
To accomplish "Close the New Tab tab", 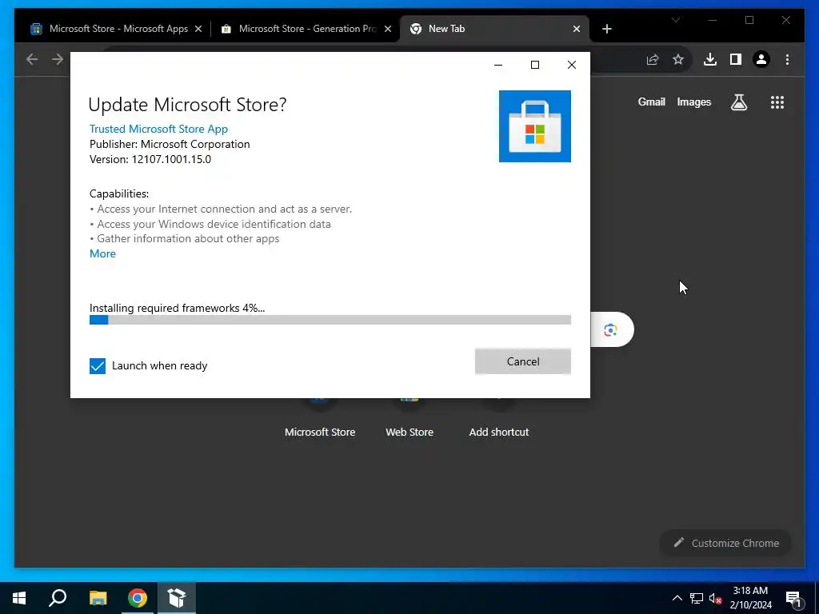I will (x=576, y=30).
